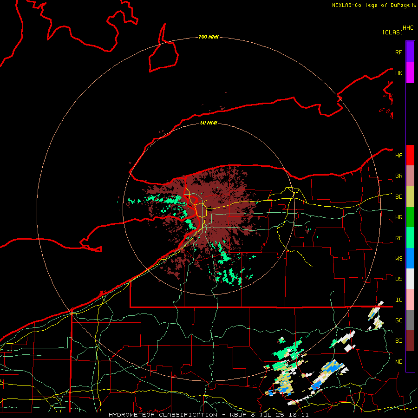Click the BD olive-yellow legend swatch
Image resolution: width=418 pixels, height=418 pixels.
tap(410, 197)
